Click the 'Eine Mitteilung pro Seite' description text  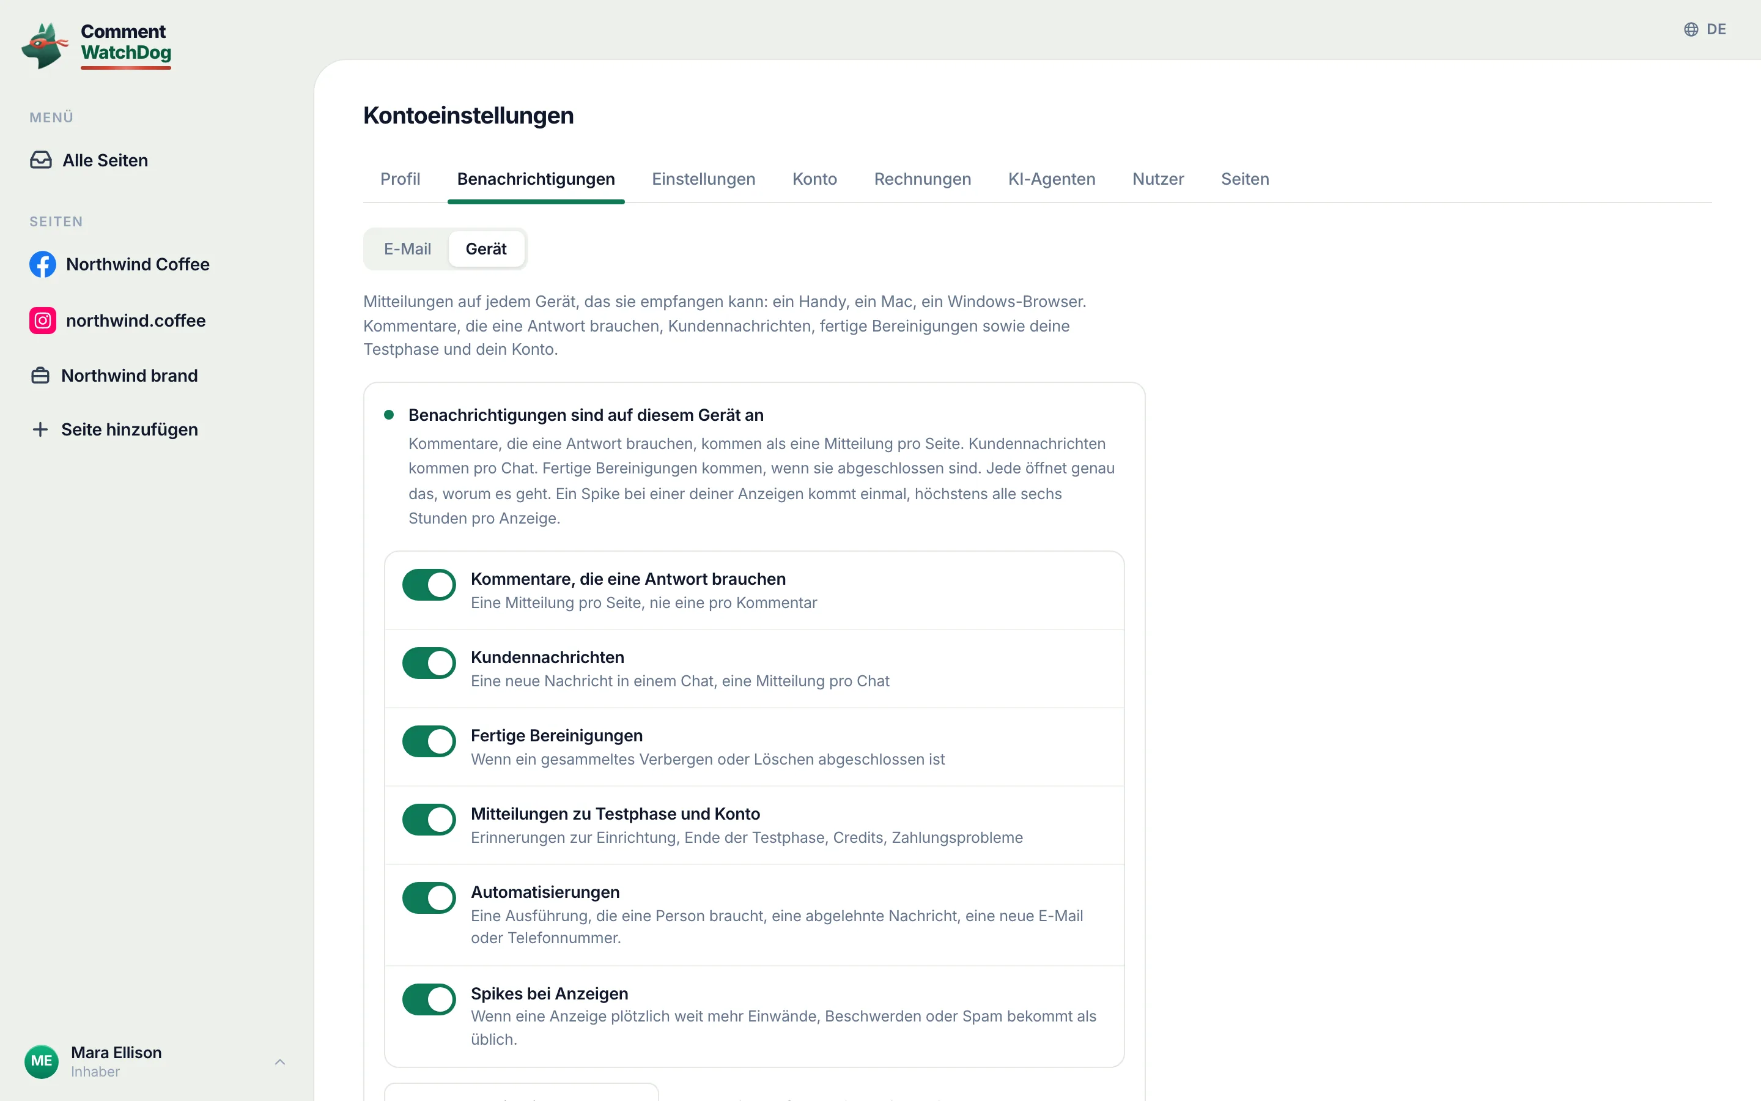pyautogui.click(x=644, y=603)
